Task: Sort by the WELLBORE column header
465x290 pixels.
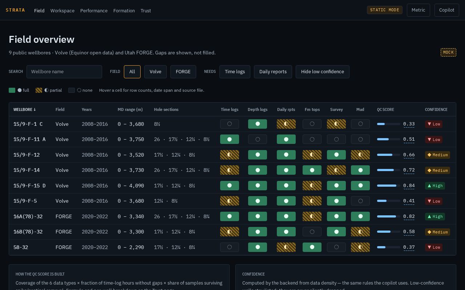Action: click(25, 109)
